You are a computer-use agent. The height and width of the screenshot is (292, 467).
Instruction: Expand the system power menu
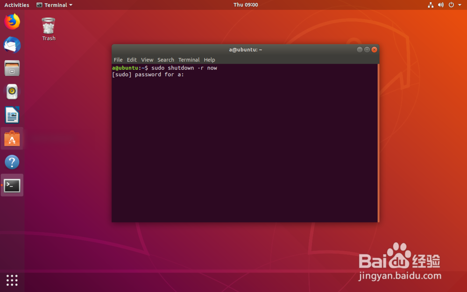451,5
